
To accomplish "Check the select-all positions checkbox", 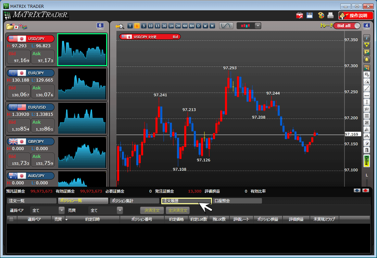I will (x=11, y=219).
